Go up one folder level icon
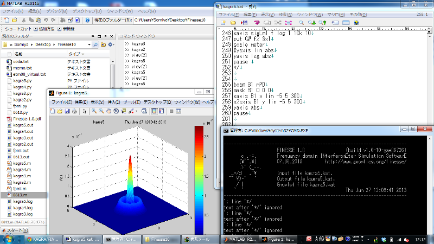The height and width of the screenshot is (244, 434). 103,44
